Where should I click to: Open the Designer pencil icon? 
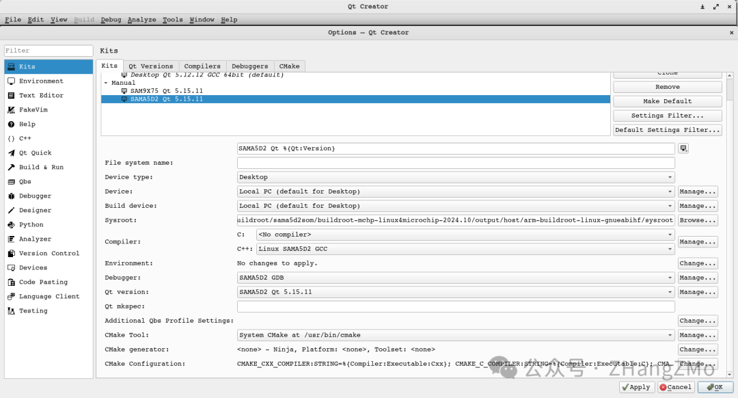pyautogui.click(x=12, y=210)
